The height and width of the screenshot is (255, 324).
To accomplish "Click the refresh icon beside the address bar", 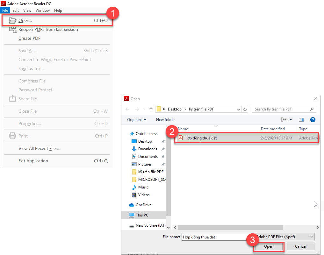I will pyautogui.click(x=245, y=109).
